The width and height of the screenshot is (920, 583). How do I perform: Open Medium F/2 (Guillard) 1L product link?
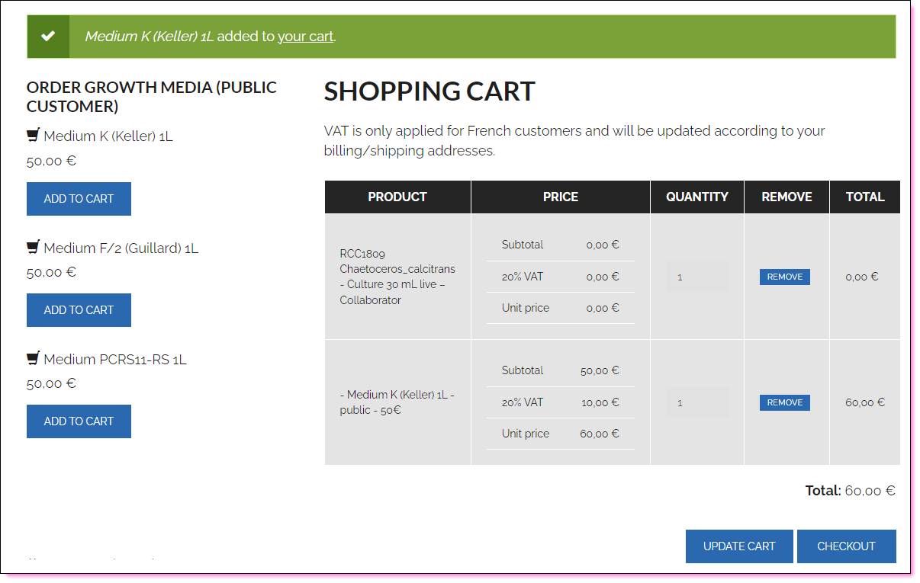[121, 248]
